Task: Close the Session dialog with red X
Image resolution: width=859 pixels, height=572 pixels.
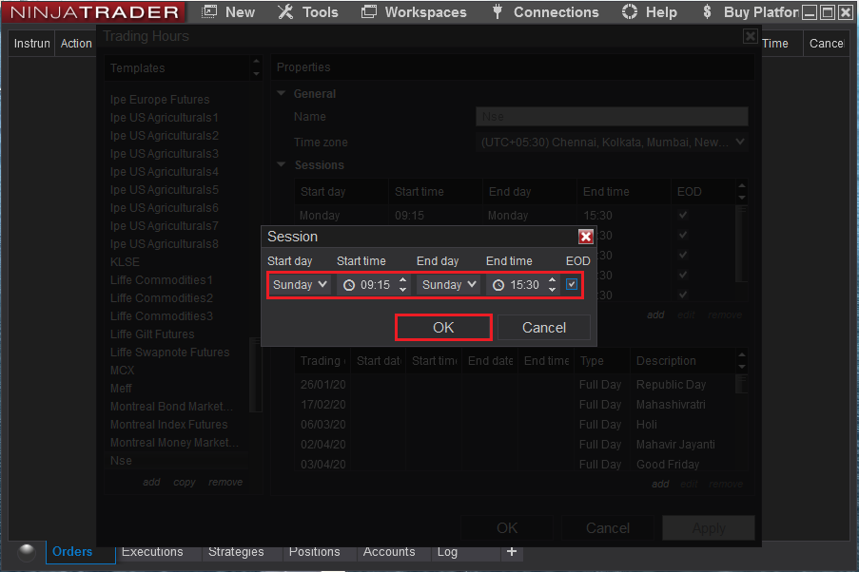Action: 586,237
